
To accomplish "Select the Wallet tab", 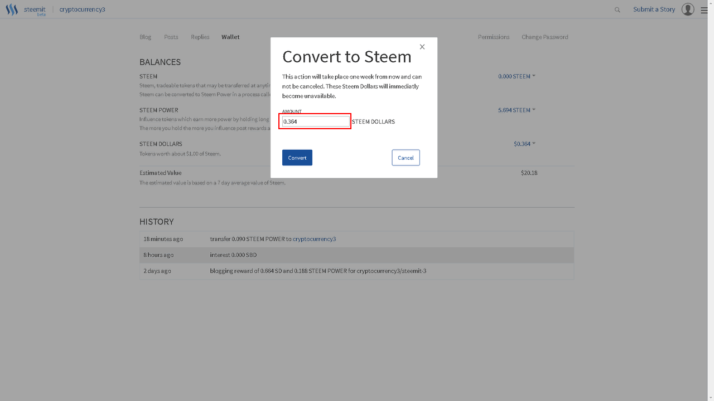I will tap(230, 37).
